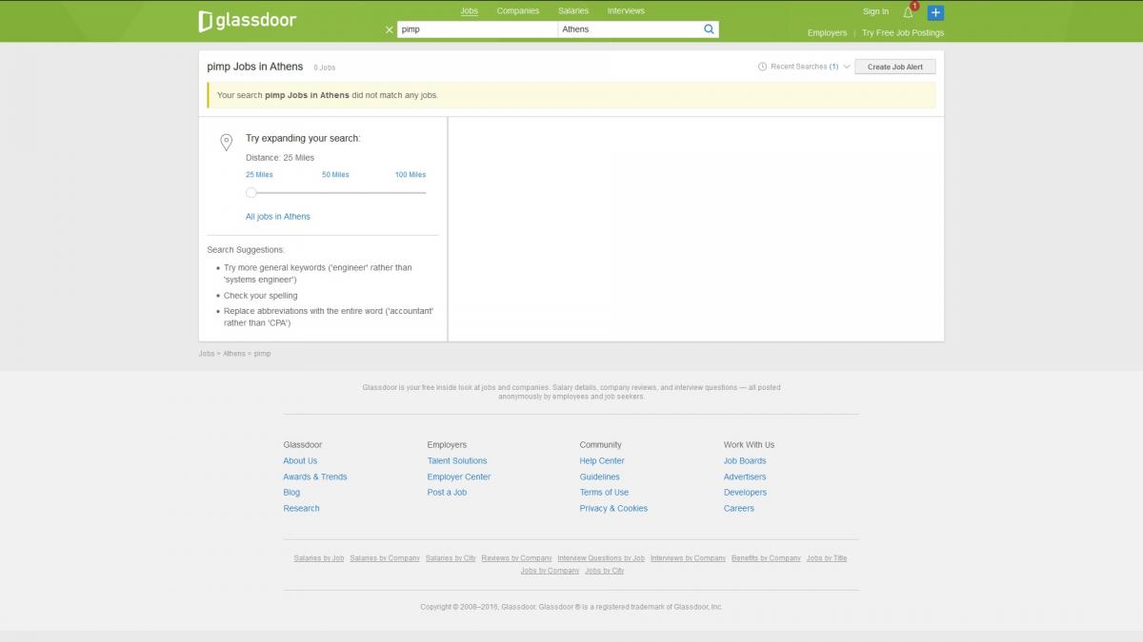Click the 'pimp Jobs in Athens' heading
Image resolution: width=1143 pixels, height=642 pixels.
pos(255,67)
